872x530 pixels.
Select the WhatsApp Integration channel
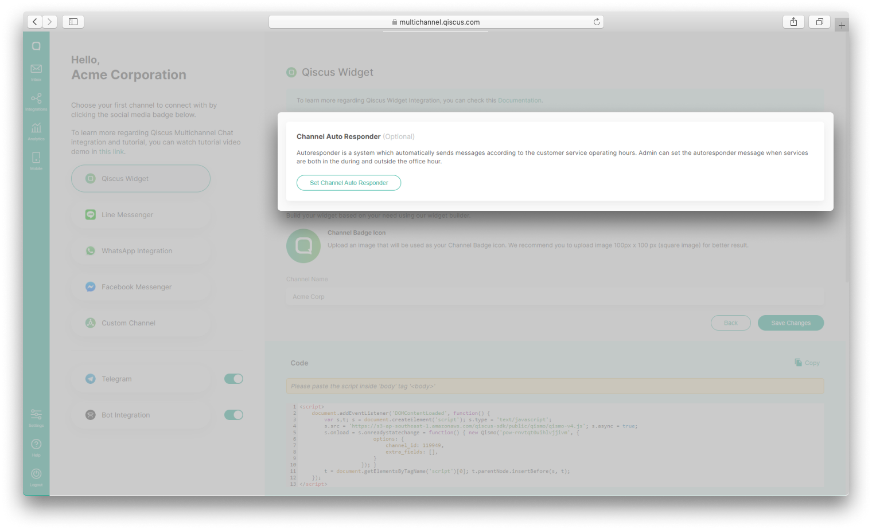(x=141, y=250)
